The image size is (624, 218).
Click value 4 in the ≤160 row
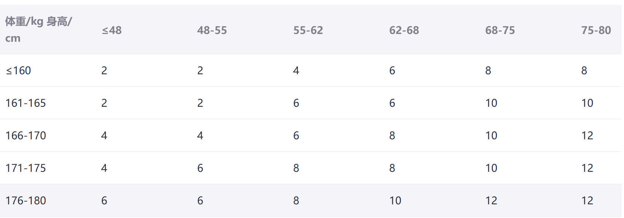click(x=296, y=71)
